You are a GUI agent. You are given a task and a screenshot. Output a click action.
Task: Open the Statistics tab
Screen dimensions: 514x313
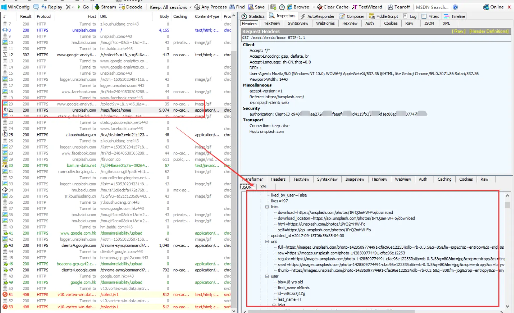(x=253, y=16)
